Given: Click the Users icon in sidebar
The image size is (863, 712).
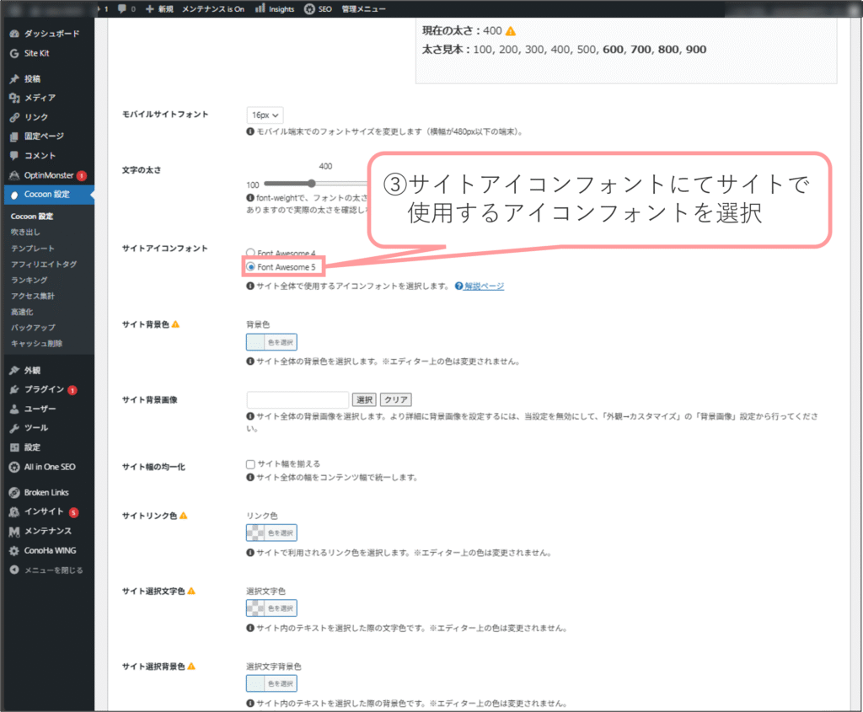Looking at the screenshot, I should coord(14,409).
